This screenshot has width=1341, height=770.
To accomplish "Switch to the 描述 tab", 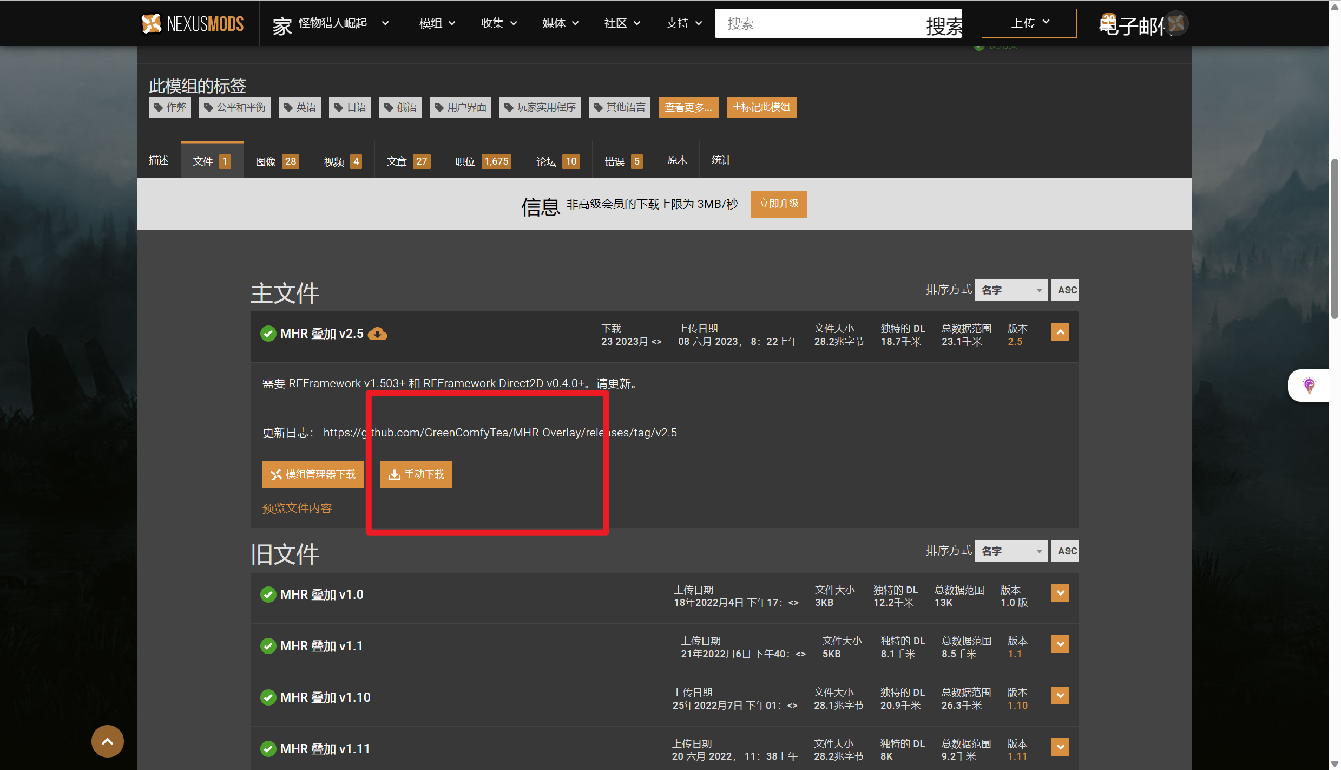I will (x=159, y=160).
